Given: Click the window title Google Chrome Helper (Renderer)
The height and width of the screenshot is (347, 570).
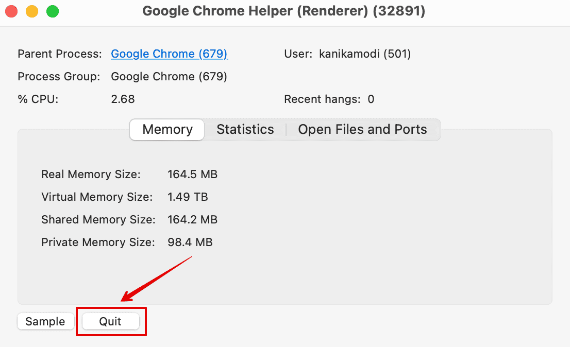Looking at the screenshot, I should (x=283, y=11).
